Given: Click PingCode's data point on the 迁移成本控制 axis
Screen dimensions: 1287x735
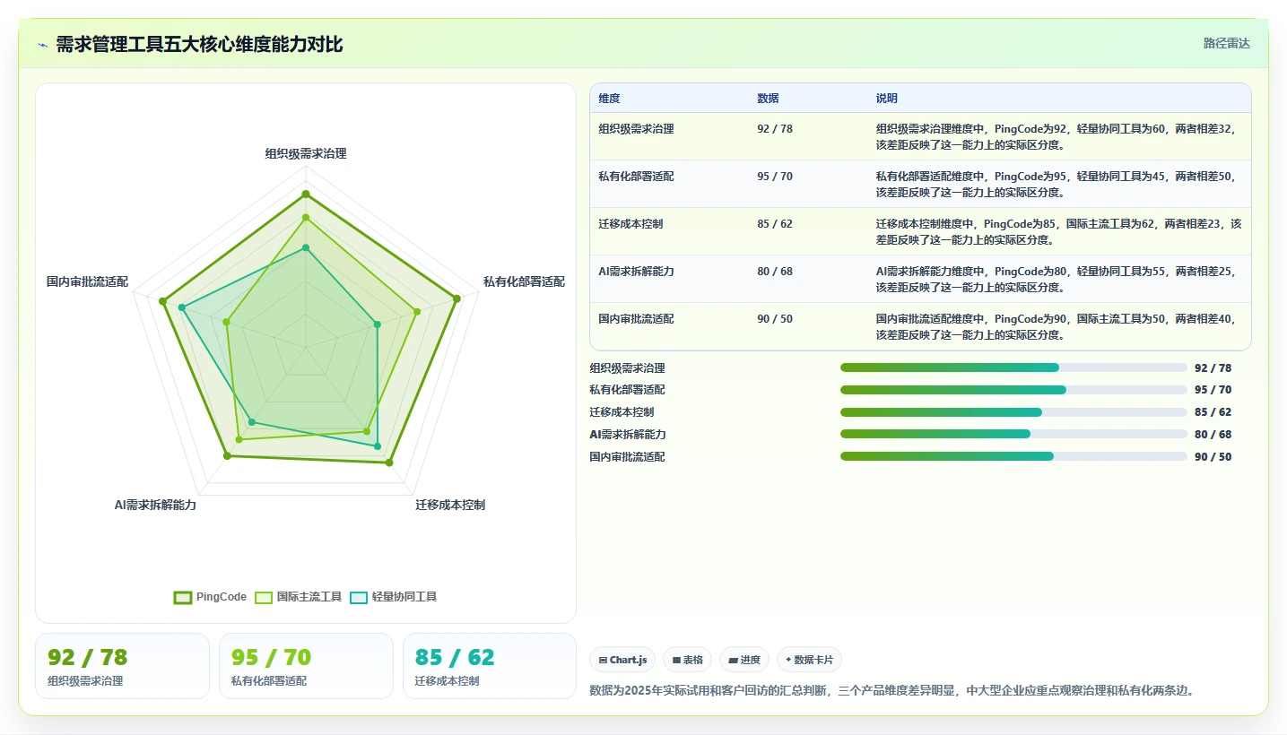Looking at the screenshot, I should (389, 463).
